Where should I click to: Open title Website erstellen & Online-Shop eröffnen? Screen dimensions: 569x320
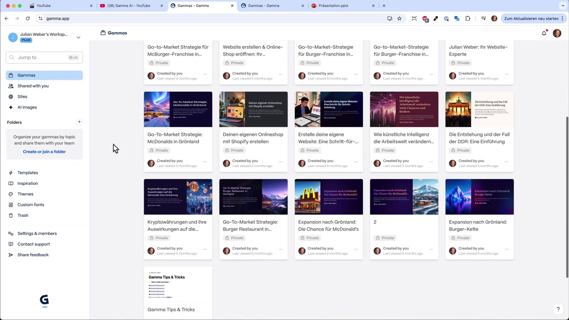[252, 50]
